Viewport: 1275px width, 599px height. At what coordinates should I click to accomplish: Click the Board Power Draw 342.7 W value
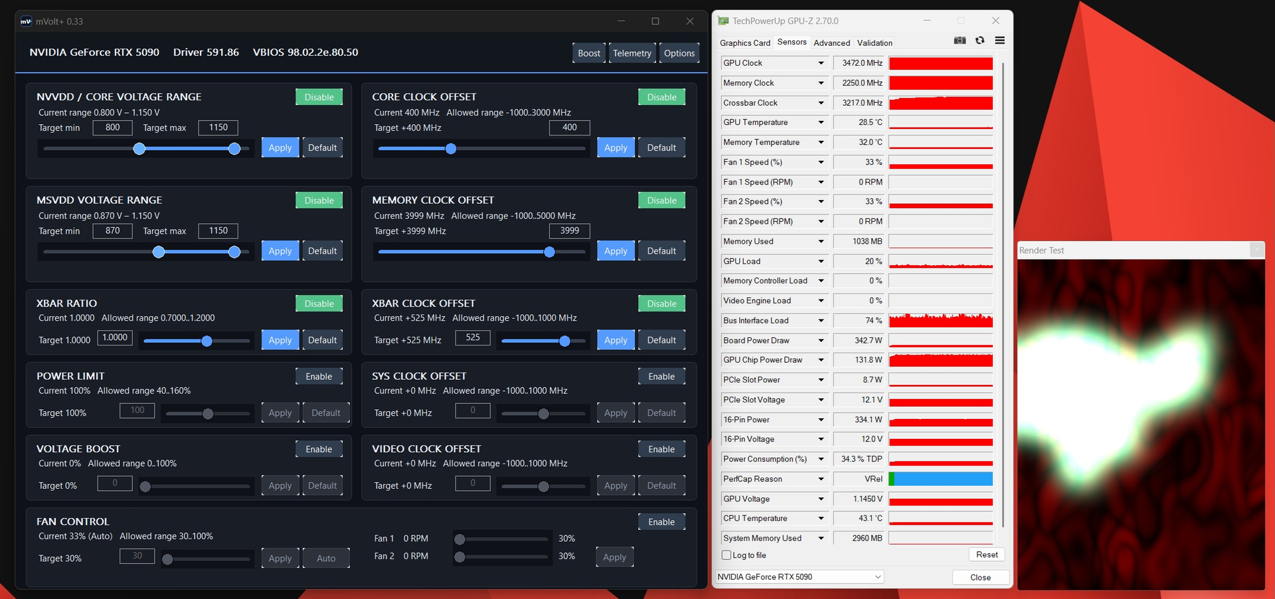tap(859, 341)
